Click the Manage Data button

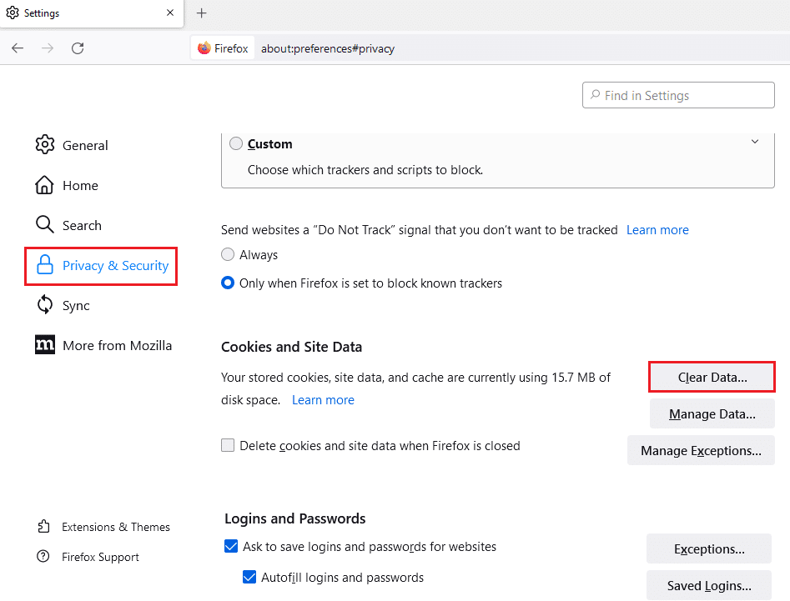(712, 413)
